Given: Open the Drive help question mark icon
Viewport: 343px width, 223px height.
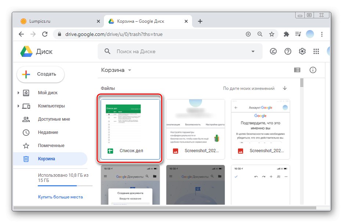Looking at the screenshot, I should click(x=288, y=51).
